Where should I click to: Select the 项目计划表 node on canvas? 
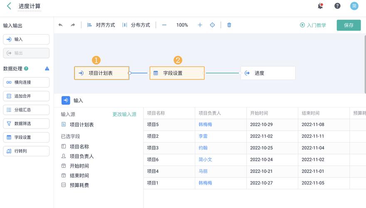click(101, 73)
